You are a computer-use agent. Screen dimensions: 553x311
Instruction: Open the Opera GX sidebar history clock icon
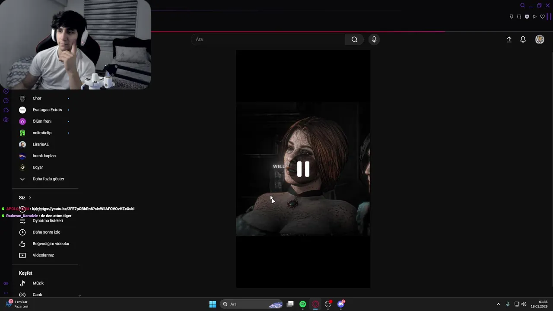(x=6, y=101)
